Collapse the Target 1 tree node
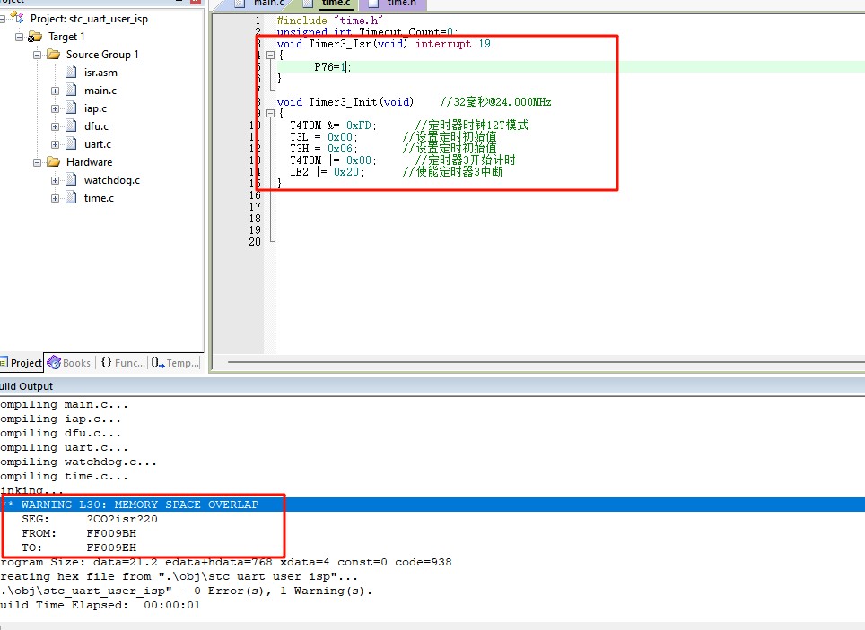 20,37
